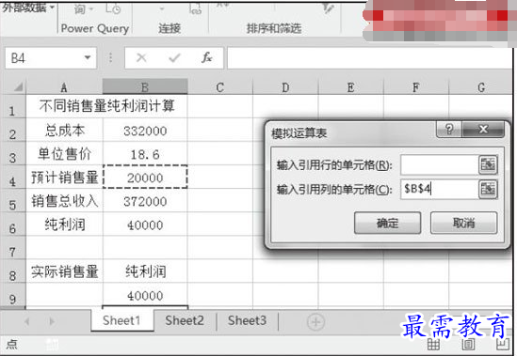Click the next sheet navigation arrow
The image size is (517, 356).
[52, 321]
